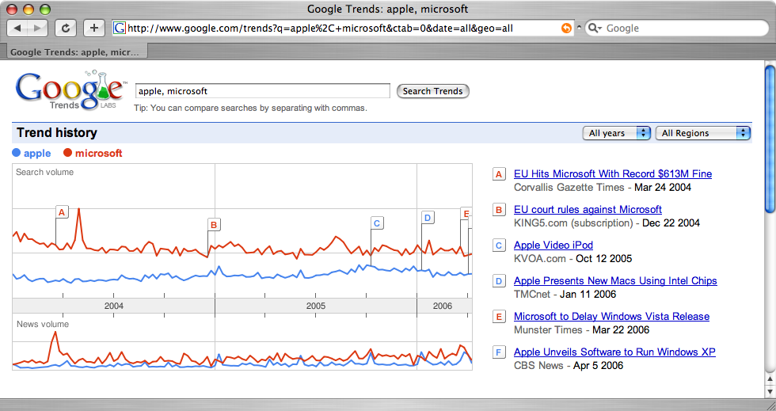
Task: Click the red A legend icon beside EU fine headline
Action: click(x=498, y=174)
